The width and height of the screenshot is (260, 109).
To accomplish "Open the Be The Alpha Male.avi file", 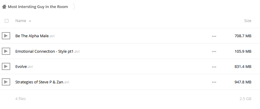I will coord(35,36).
